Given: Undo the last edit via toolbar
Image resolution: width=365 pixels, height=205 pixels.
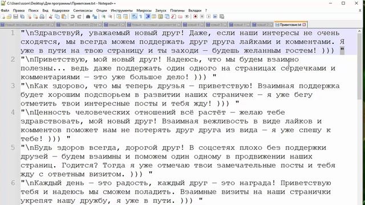Looking at the screenshot, I should 72,17.
